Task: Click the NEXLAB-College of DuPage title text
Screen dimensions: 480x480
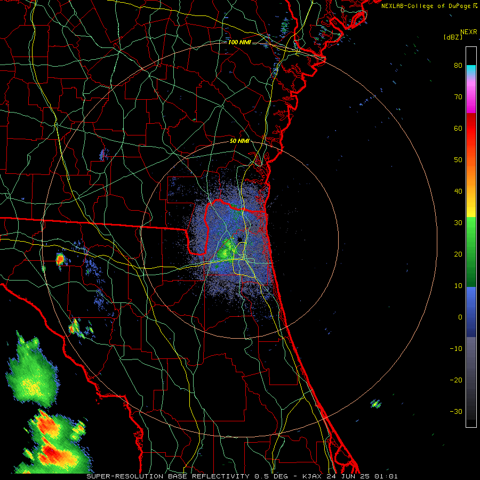Action: 426,6
